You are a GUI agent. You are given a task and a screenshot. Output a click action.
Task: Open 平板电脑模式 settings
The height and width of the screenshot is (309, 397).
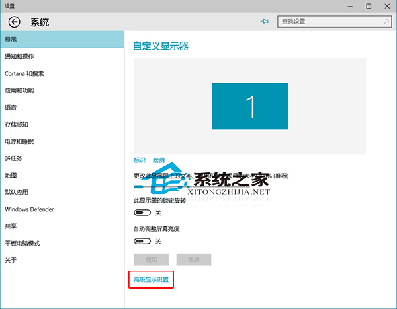tap(62, 243)
